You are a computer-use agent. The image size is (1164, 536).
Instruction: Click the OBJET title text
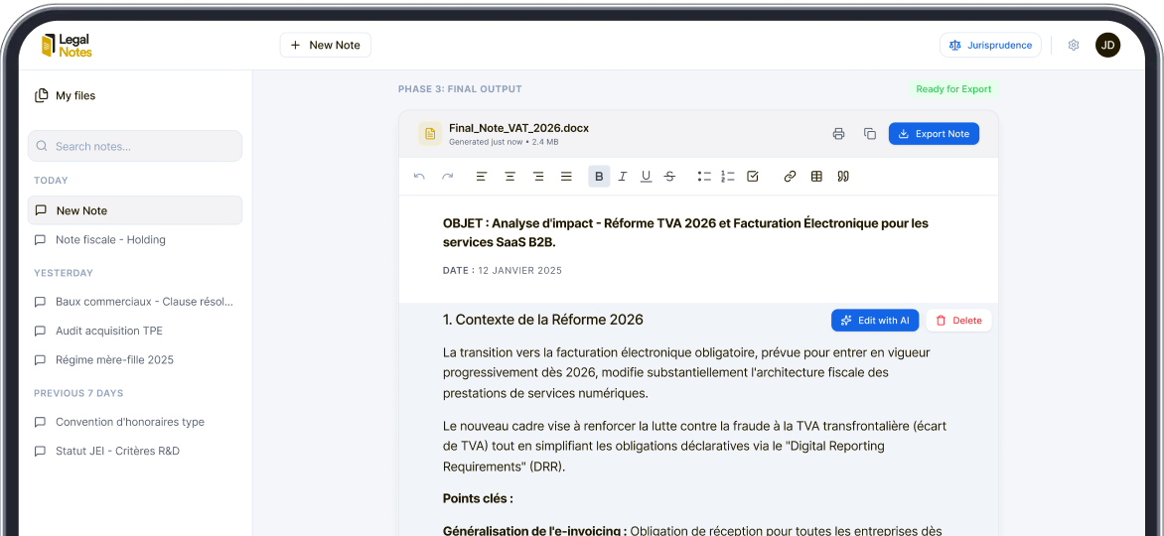click(x=685, y=232)
